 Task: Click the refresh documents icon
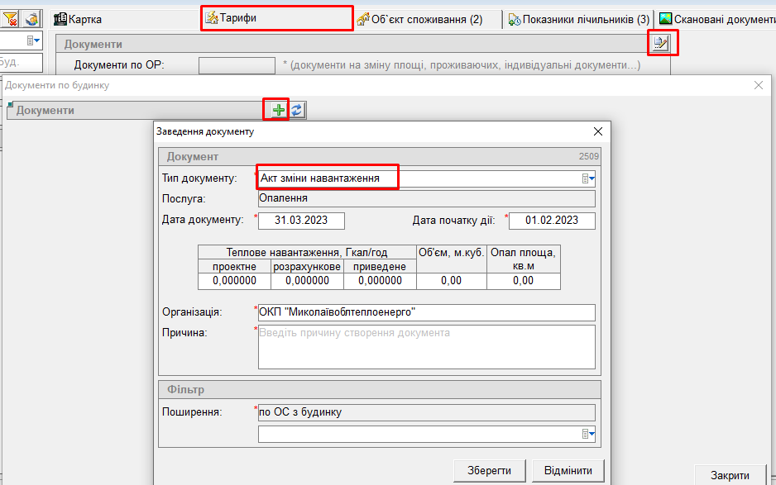[297, 110]
